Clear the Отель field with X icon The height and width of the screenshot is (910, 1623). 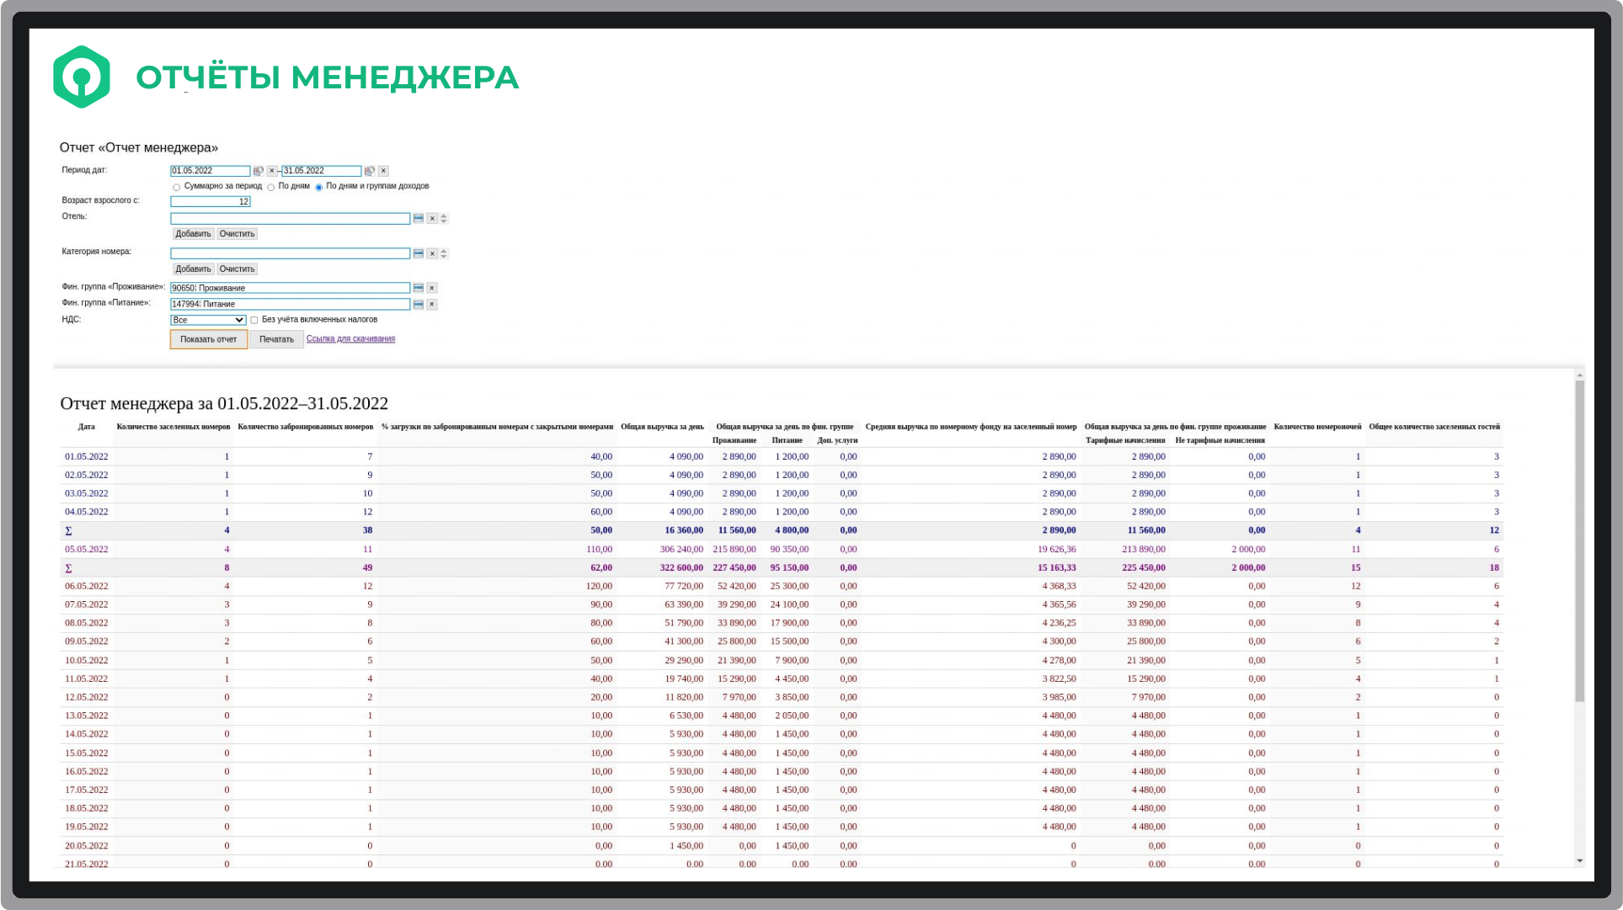[x=432, y=219]
